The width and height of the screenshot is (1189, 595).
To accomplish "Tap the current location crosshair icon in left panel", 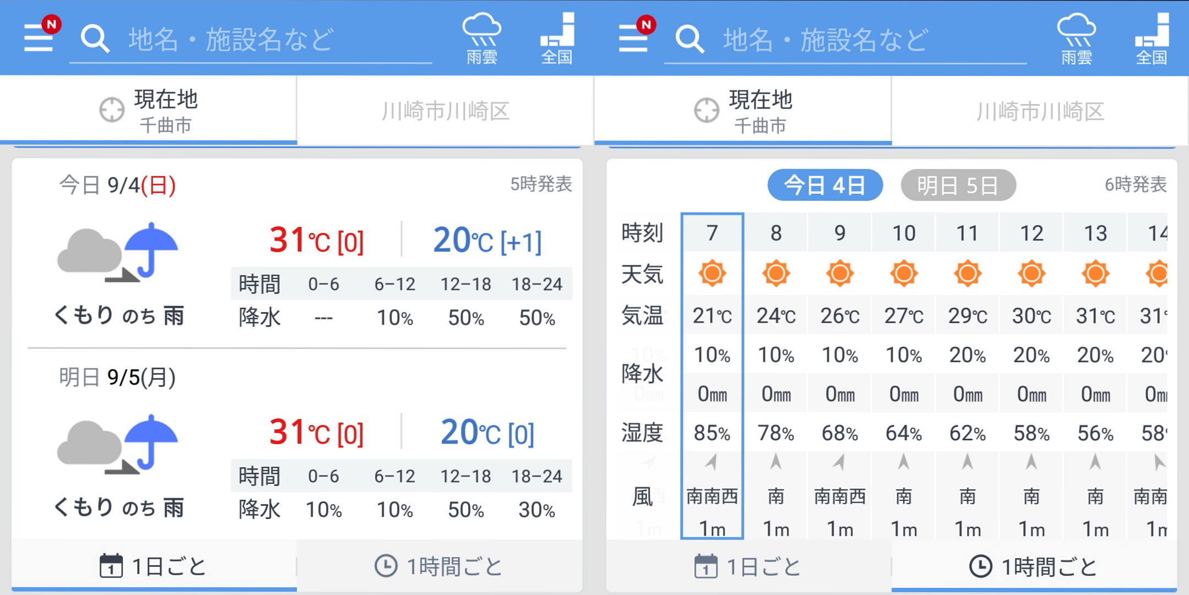I will click(x=112, y=110).
